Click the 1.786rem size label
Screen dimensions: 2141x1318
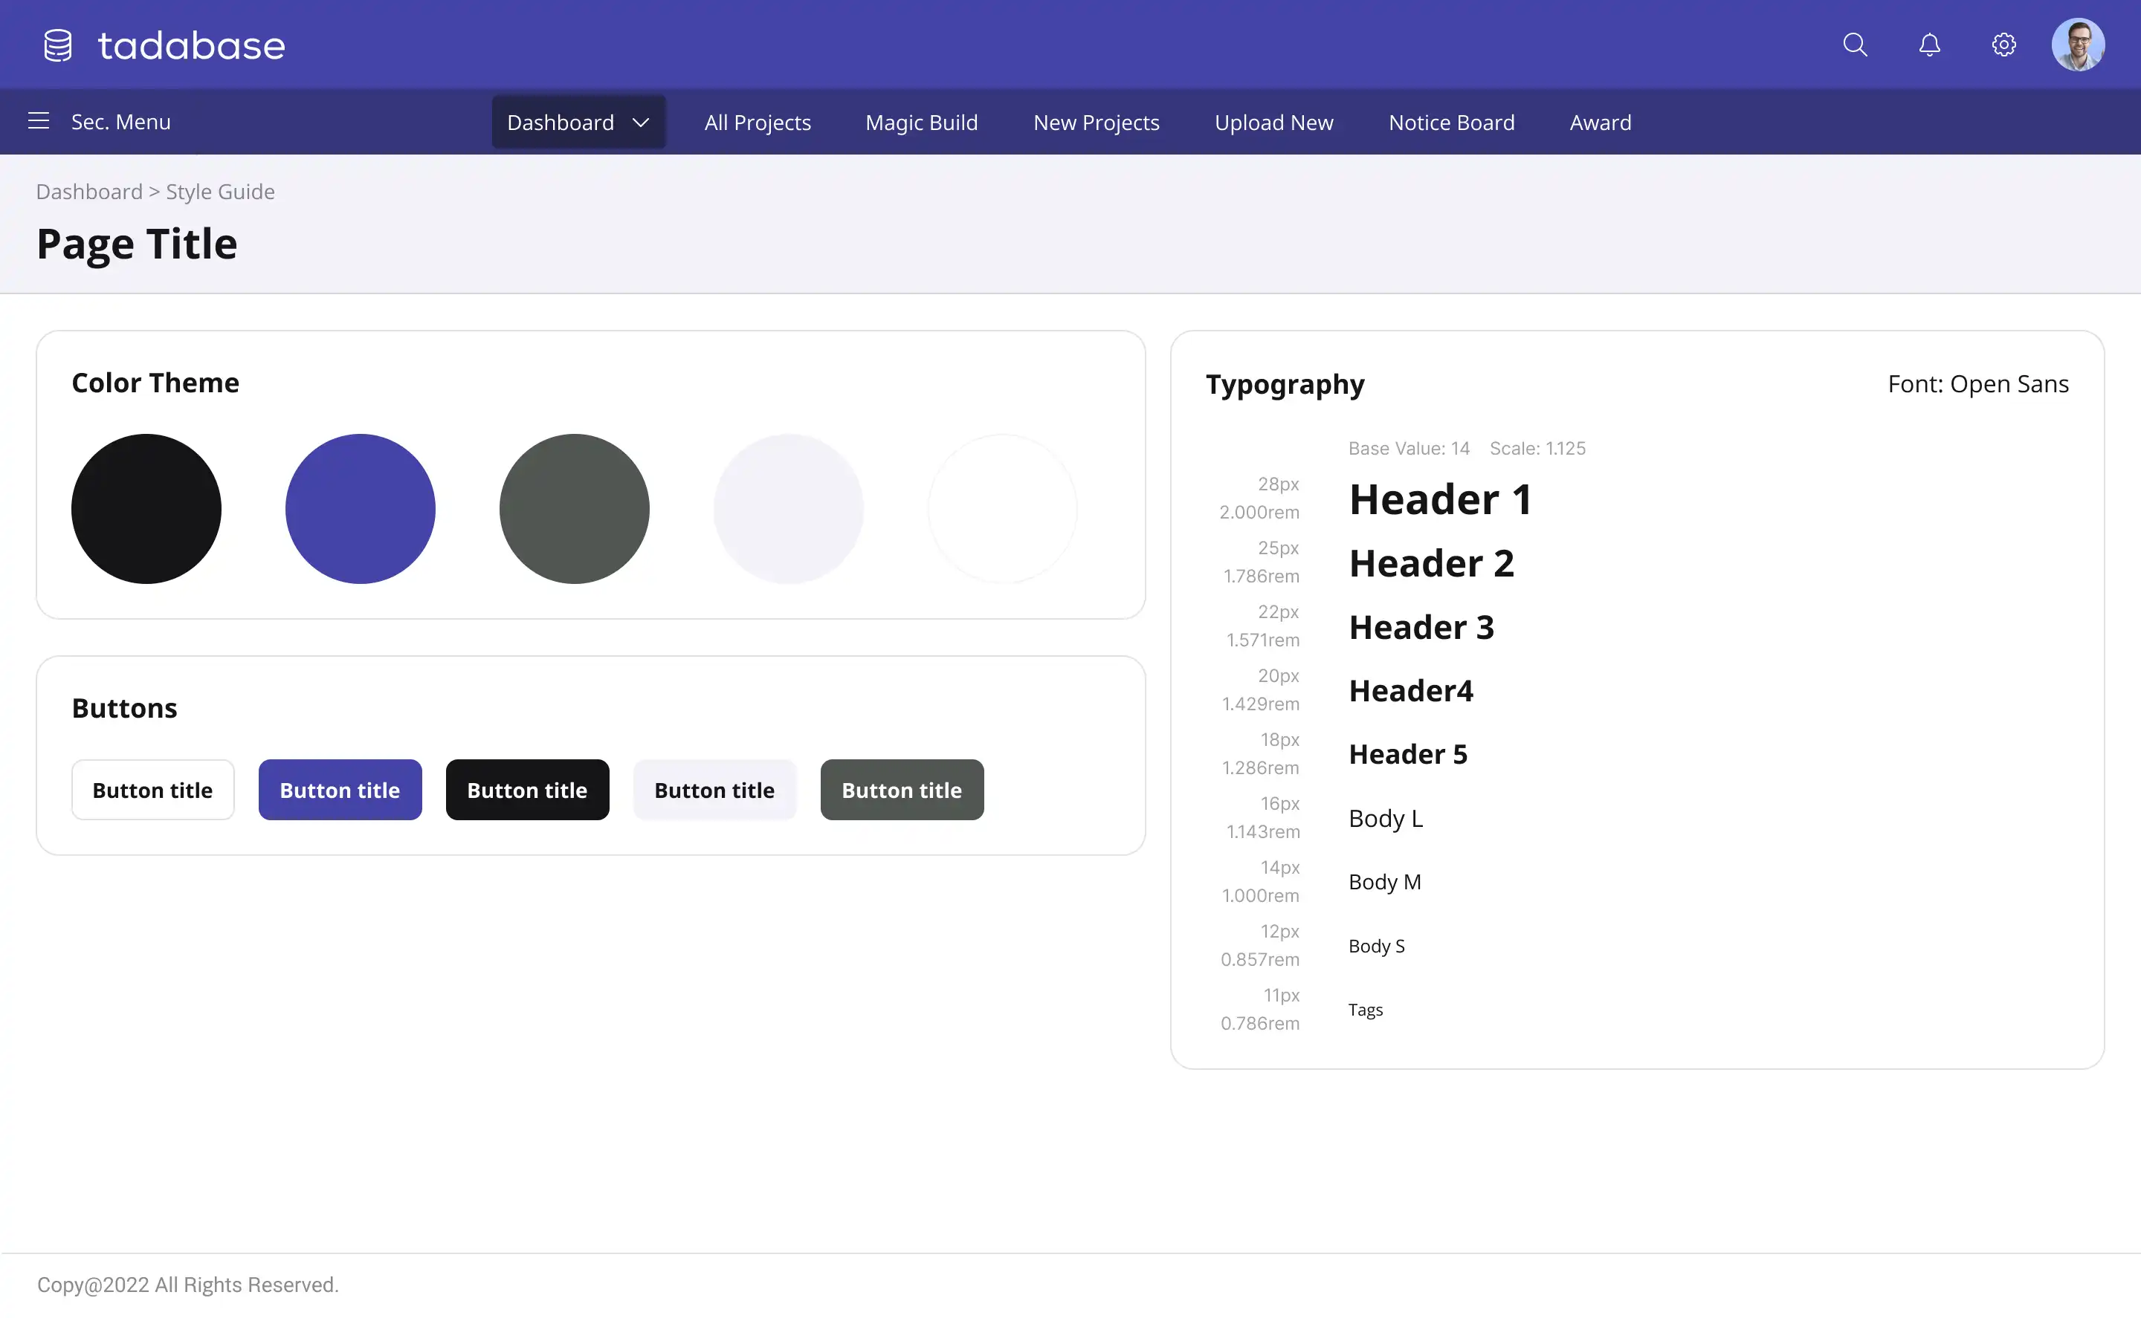click(x=1261, y=575)
